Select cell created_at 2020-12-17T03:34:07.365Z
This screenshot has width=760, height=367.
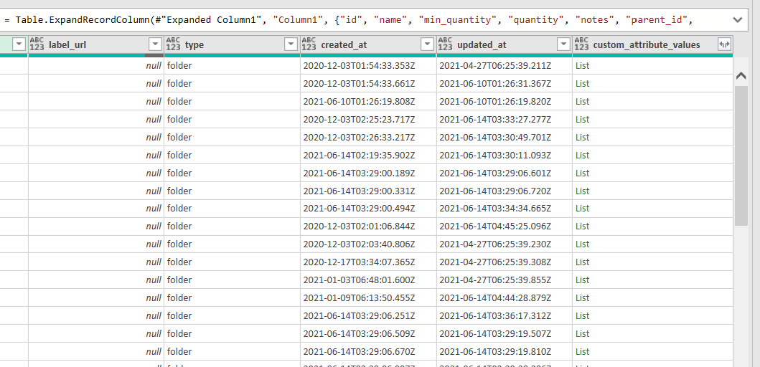(x=368, y=262)
